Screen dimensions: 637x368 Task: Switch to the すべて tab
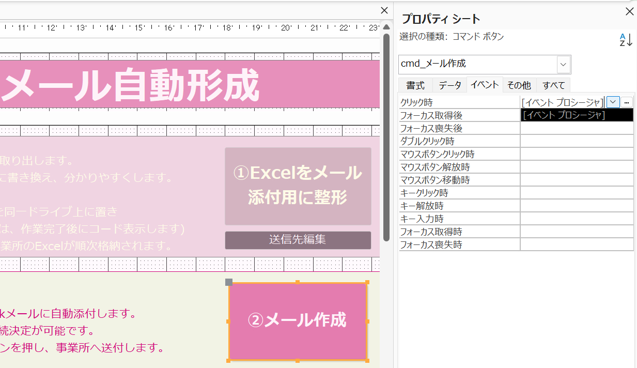(x=553, y=85)
